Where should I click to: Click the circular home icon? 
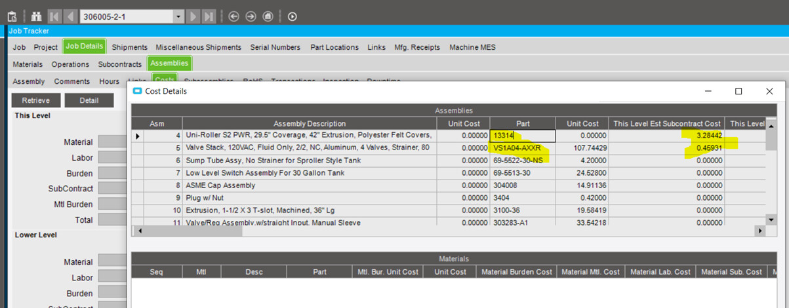pyautogui.click(x=268, y=16)
